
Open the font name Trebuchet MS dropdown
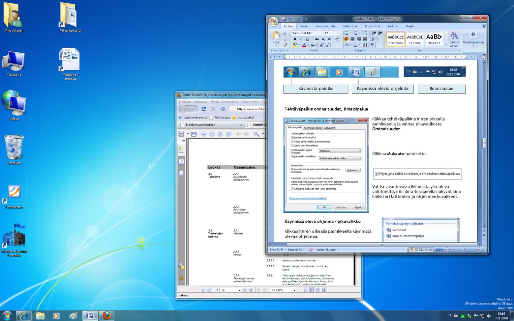322,33
